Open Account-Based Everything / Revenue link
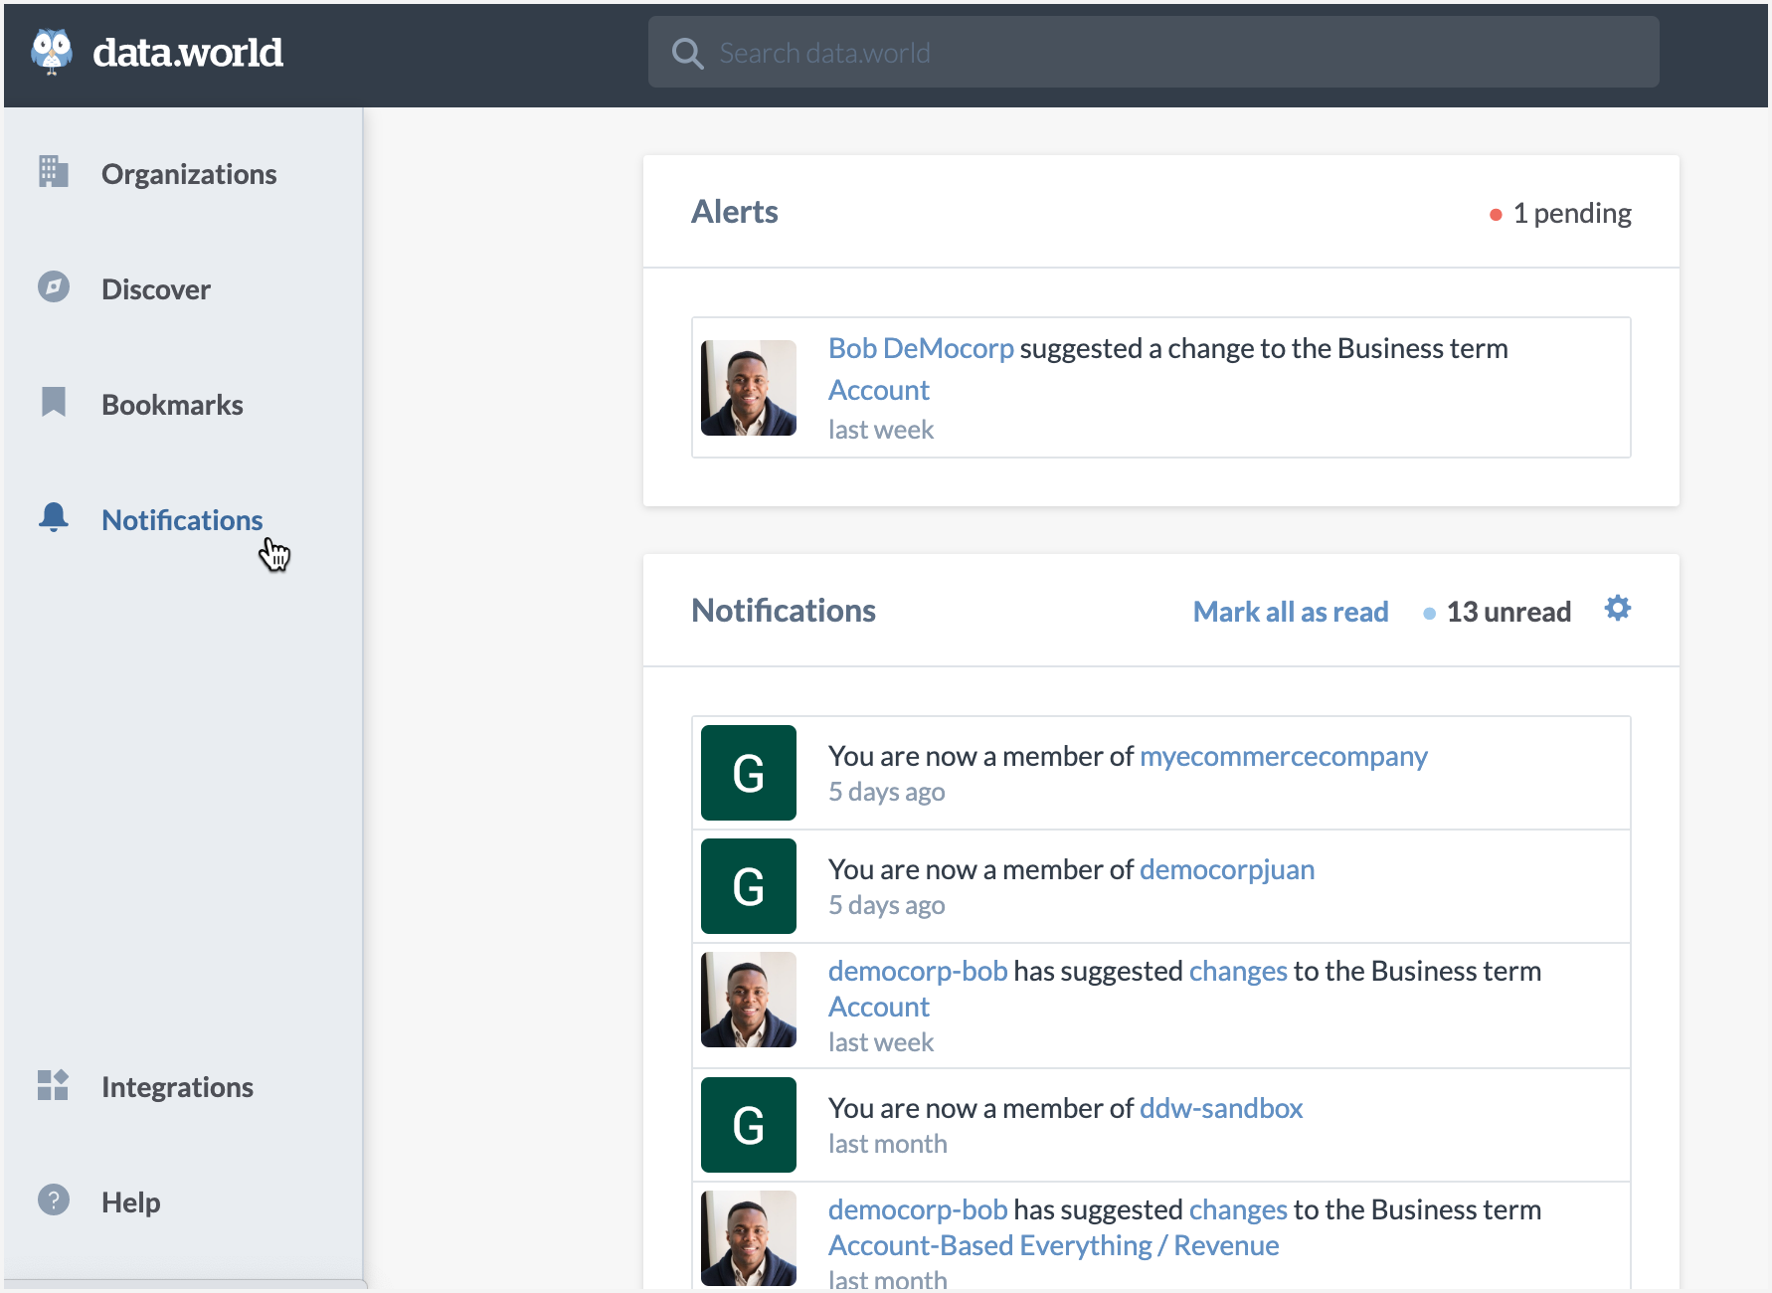The image size is (1772, 1293). click(1054, 1245)
